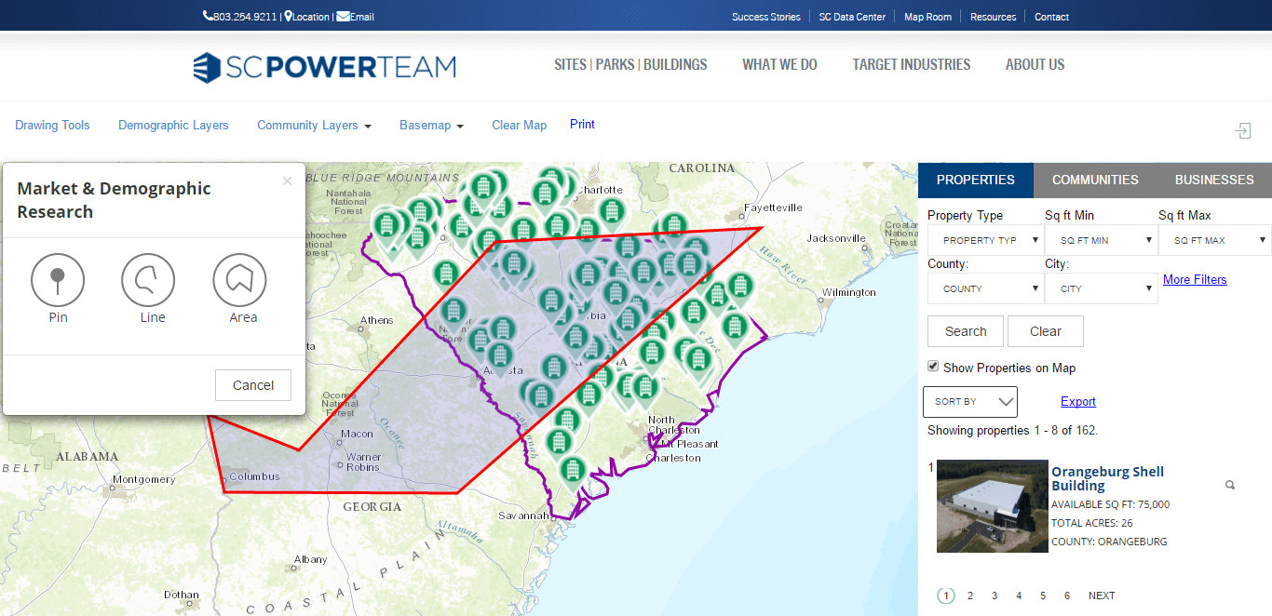This screenshot has width=1272, height=616.
Task: Open the Sq Ft Min dropdown
Action: point(1101,240)
